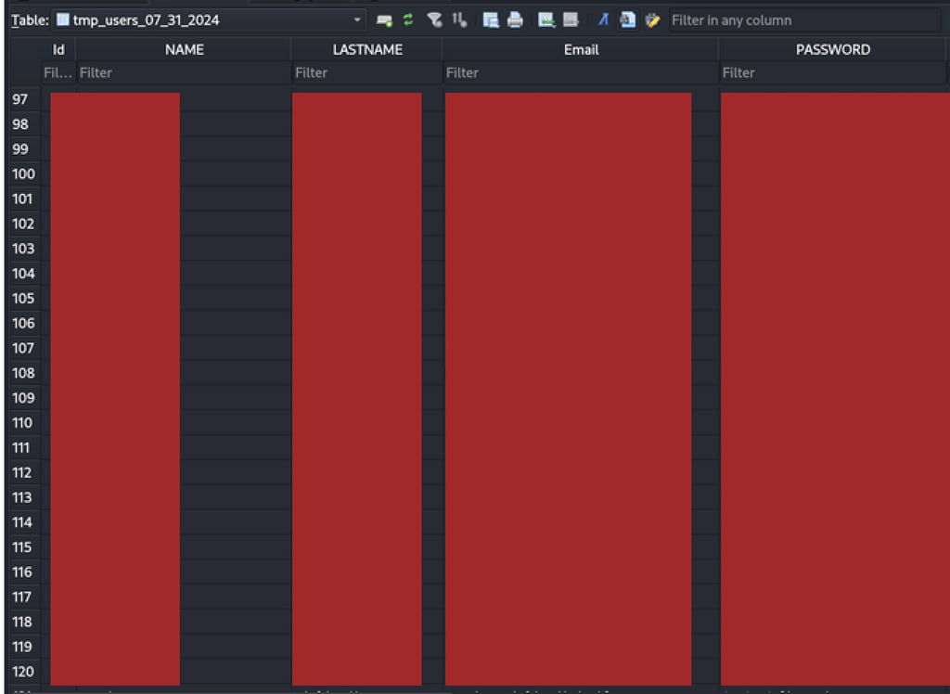
Task: Print the currently displayed table data
Action: (x=515, y=20)
